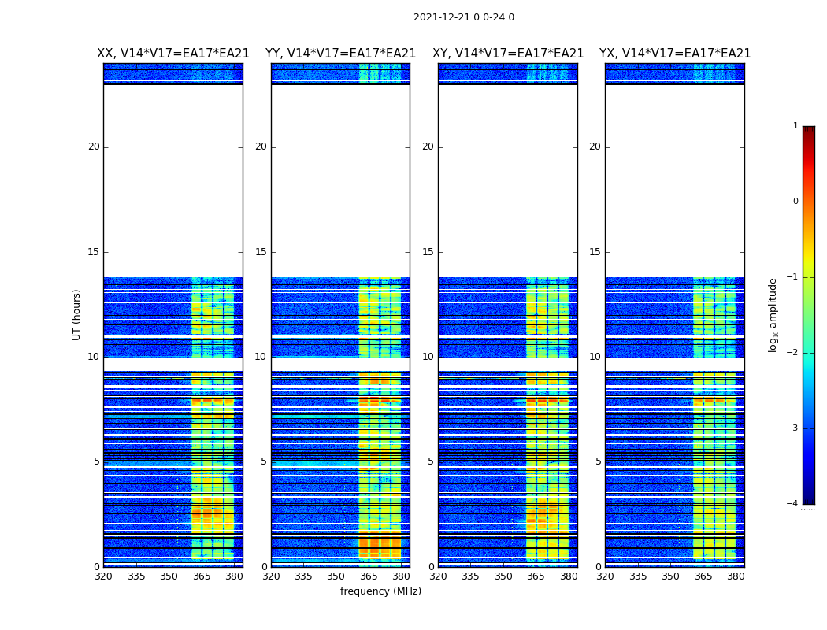Click the frequency (MHz) axis label
This screenshot has height=630, width=827.
coord(380,591)
